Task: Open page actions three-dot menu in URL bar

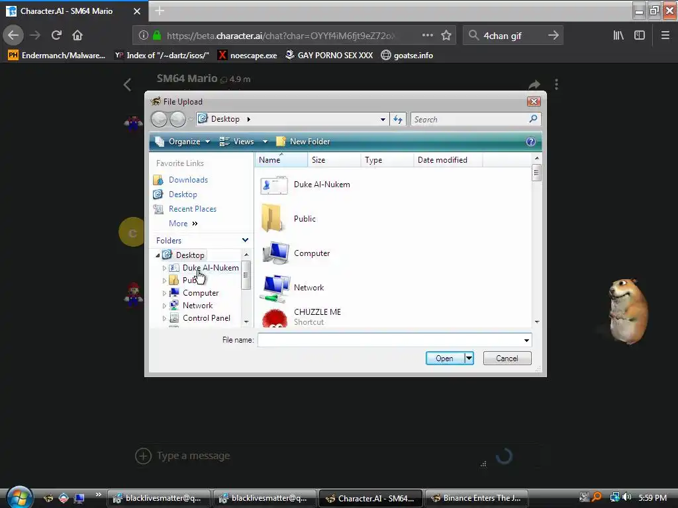Action: click(x=427, y=36)
